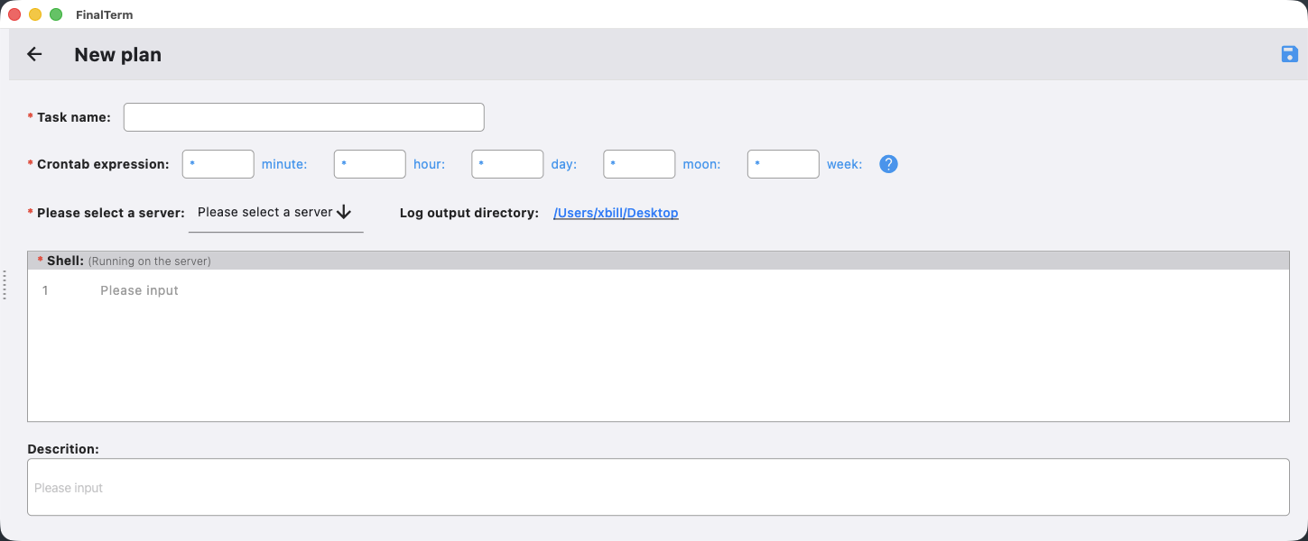Minimize the FinalTerm window
This screenshot has width=1308, height=541.
point(35,14)
